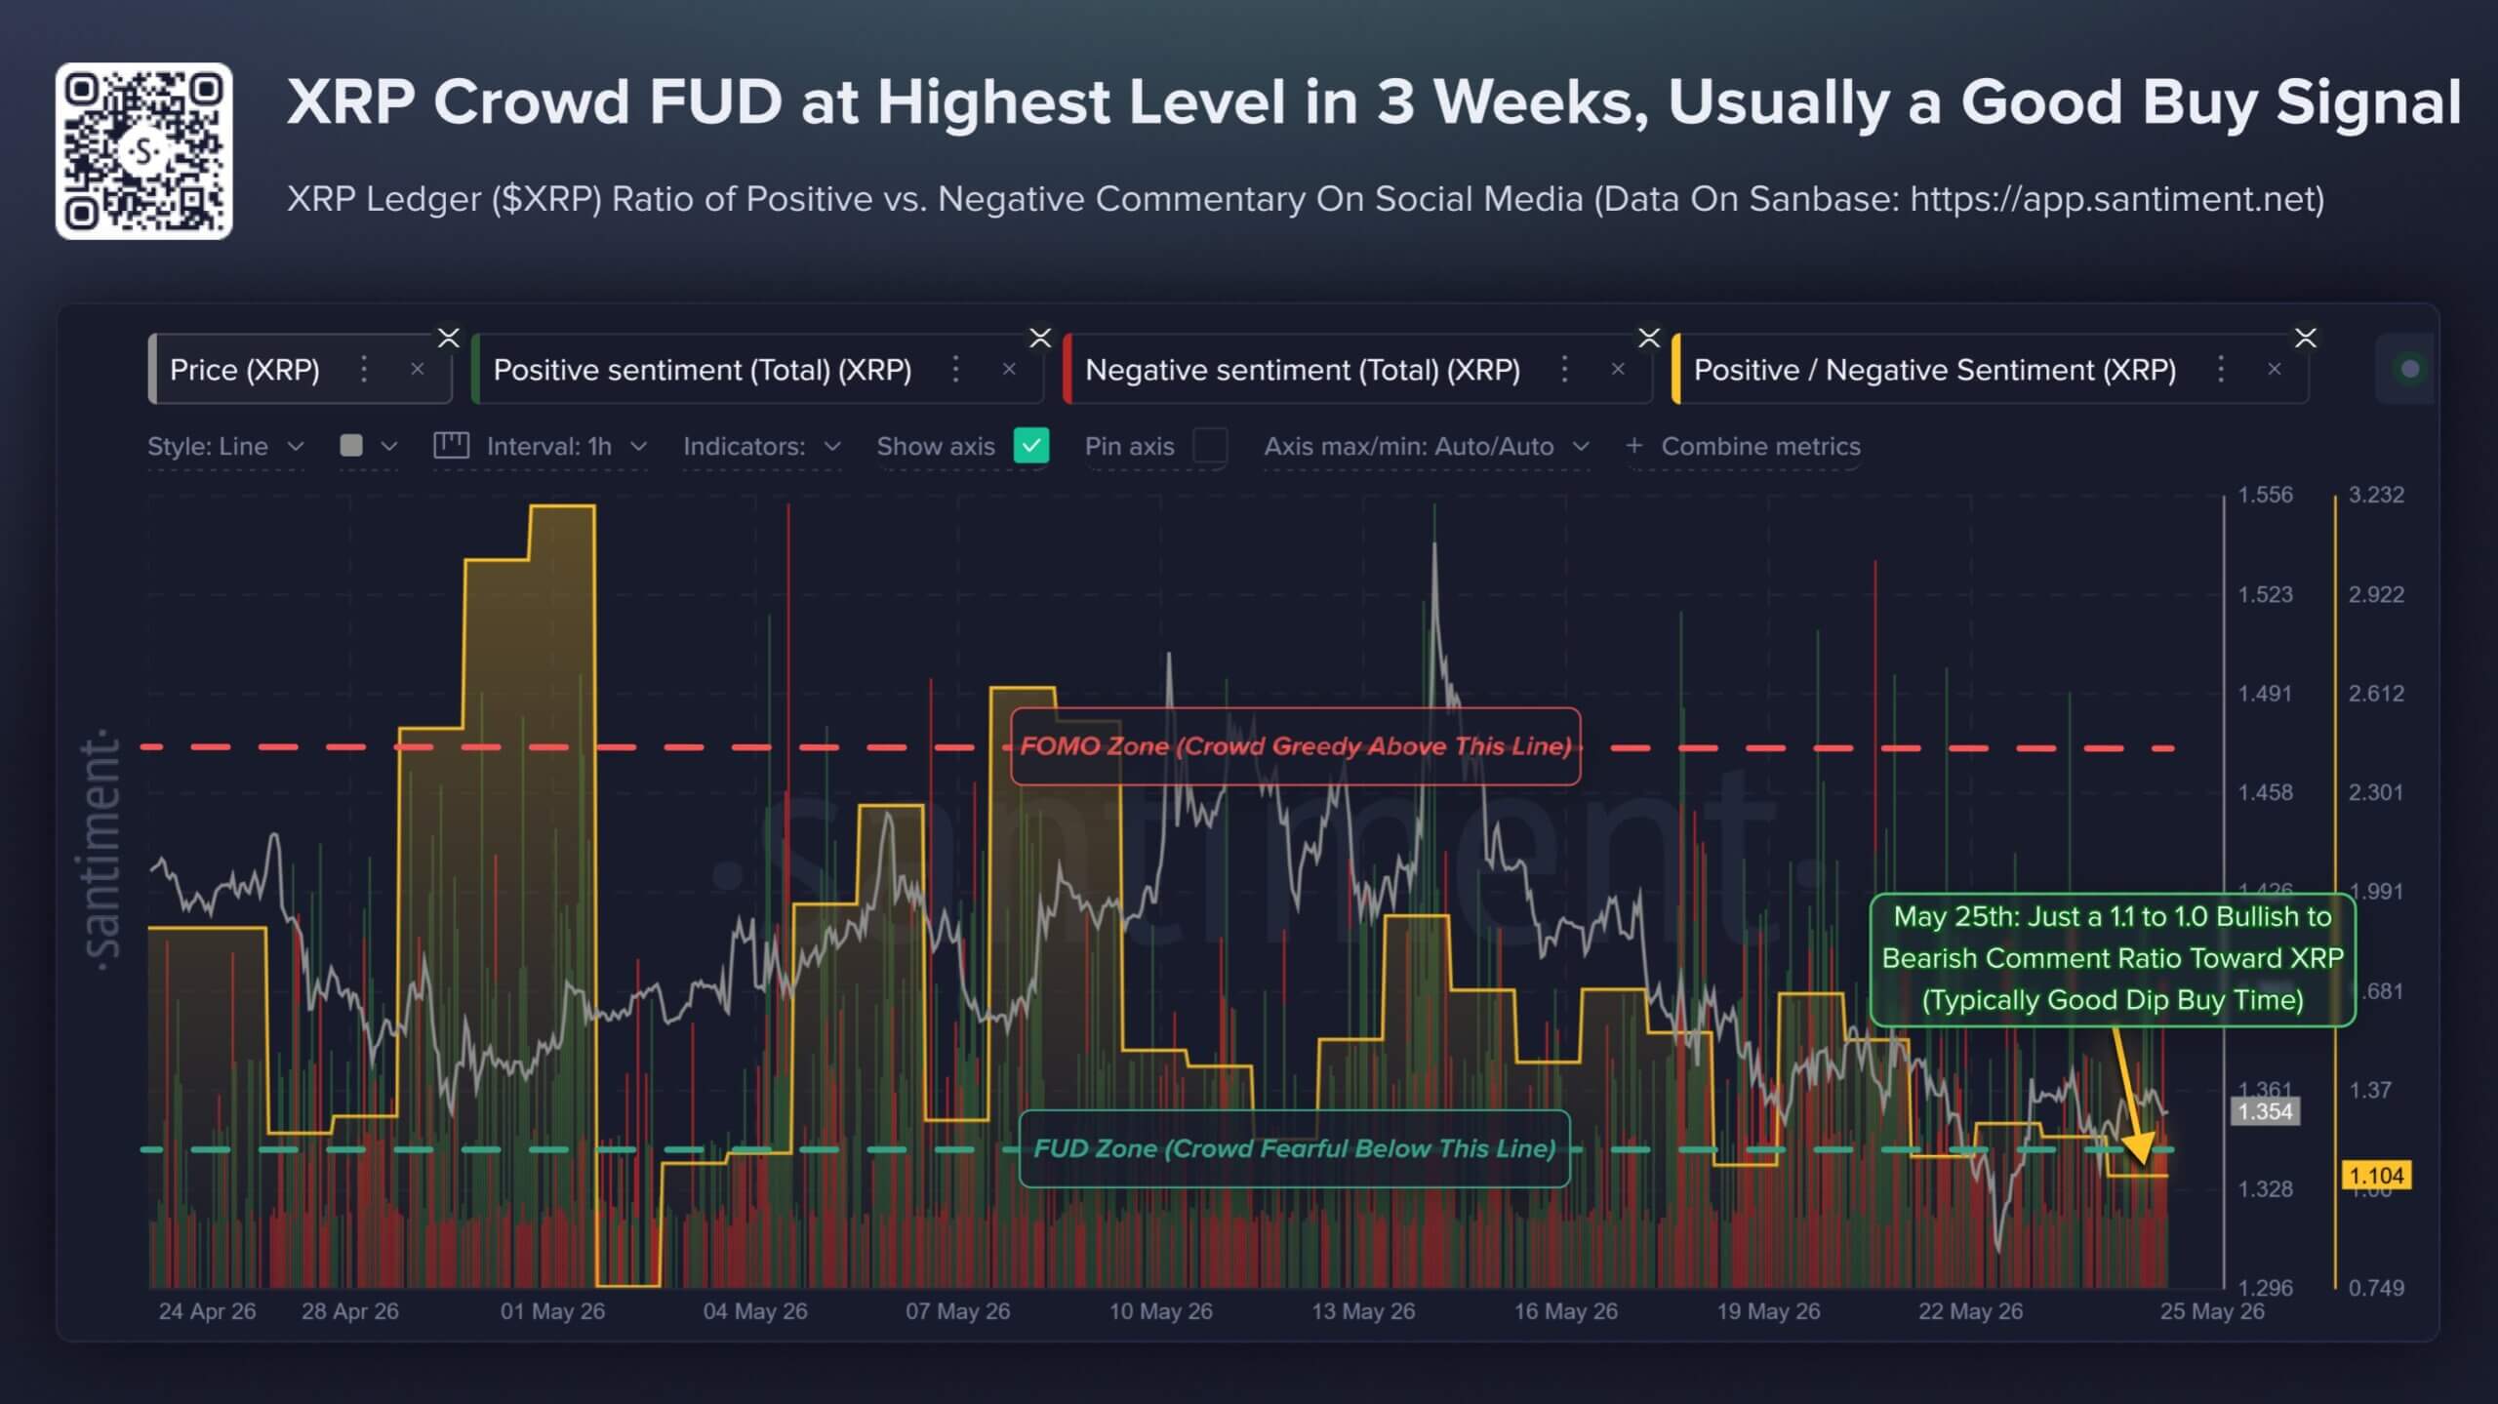Click cross icon above Negative sentiment chip

tap(1649, 338)
